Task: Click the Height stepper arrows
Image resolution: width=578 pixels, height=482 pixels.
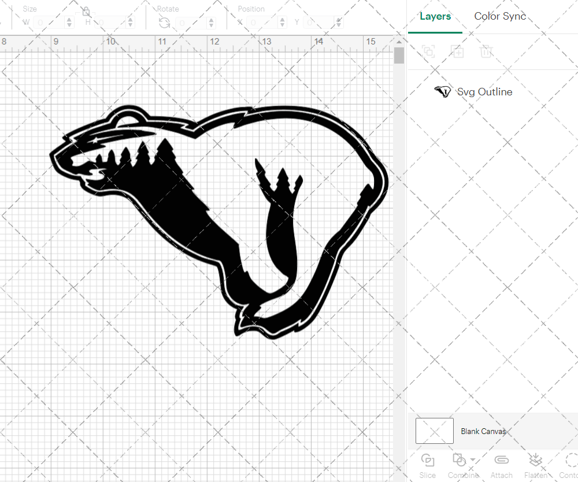Action: 130,23
